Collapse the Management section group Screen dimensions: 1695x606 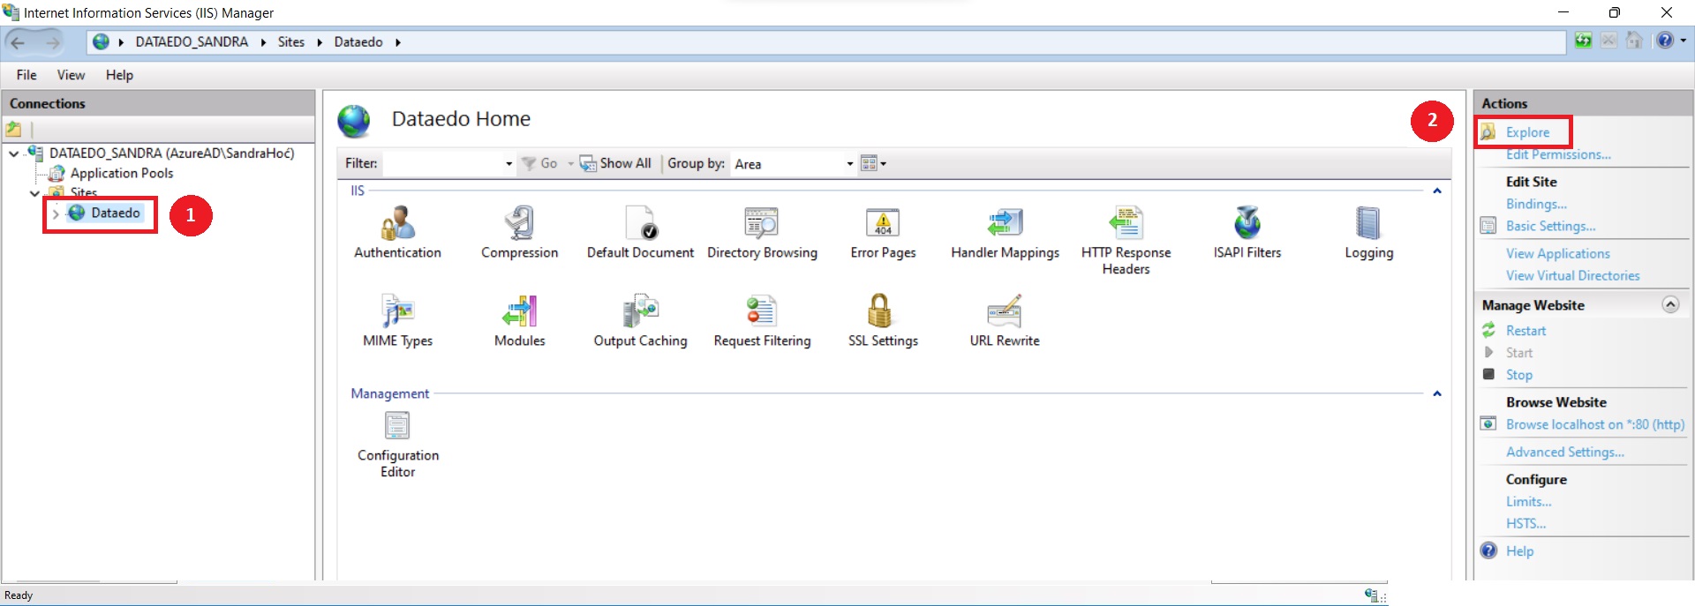[1437, 393]
